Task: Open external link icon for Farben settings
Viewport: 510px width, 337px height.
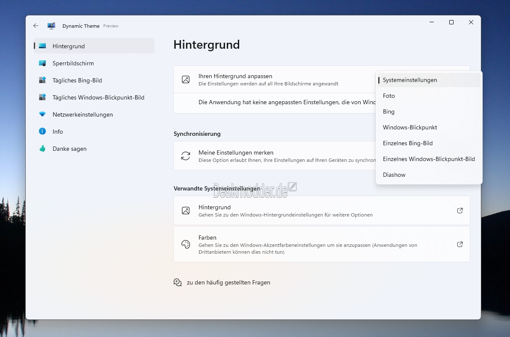Action: [x=460, y=244]
